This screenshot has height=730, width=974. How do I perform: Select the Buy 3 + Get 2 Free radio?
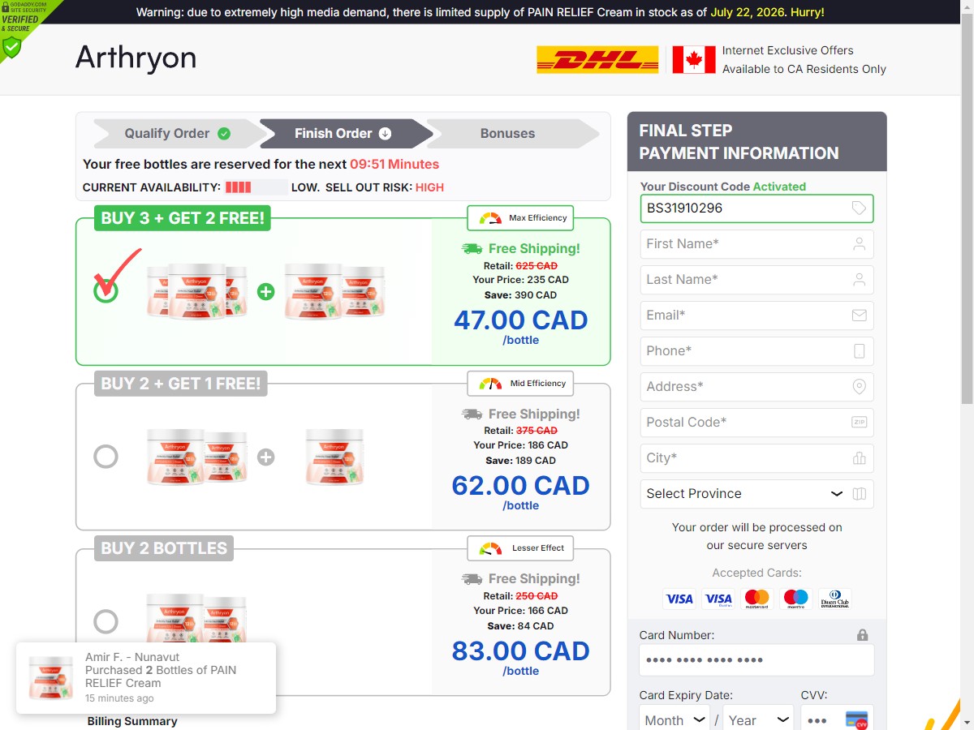coord(106,291)
